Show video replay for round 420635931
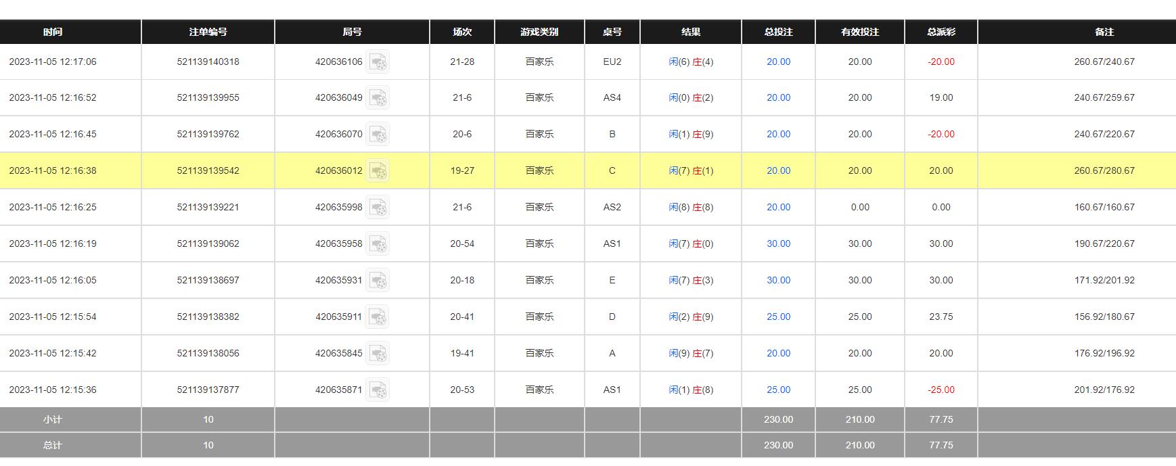The width and height of the screenshot is (1176, 466). pyautogui.click(x=378, y=281)
